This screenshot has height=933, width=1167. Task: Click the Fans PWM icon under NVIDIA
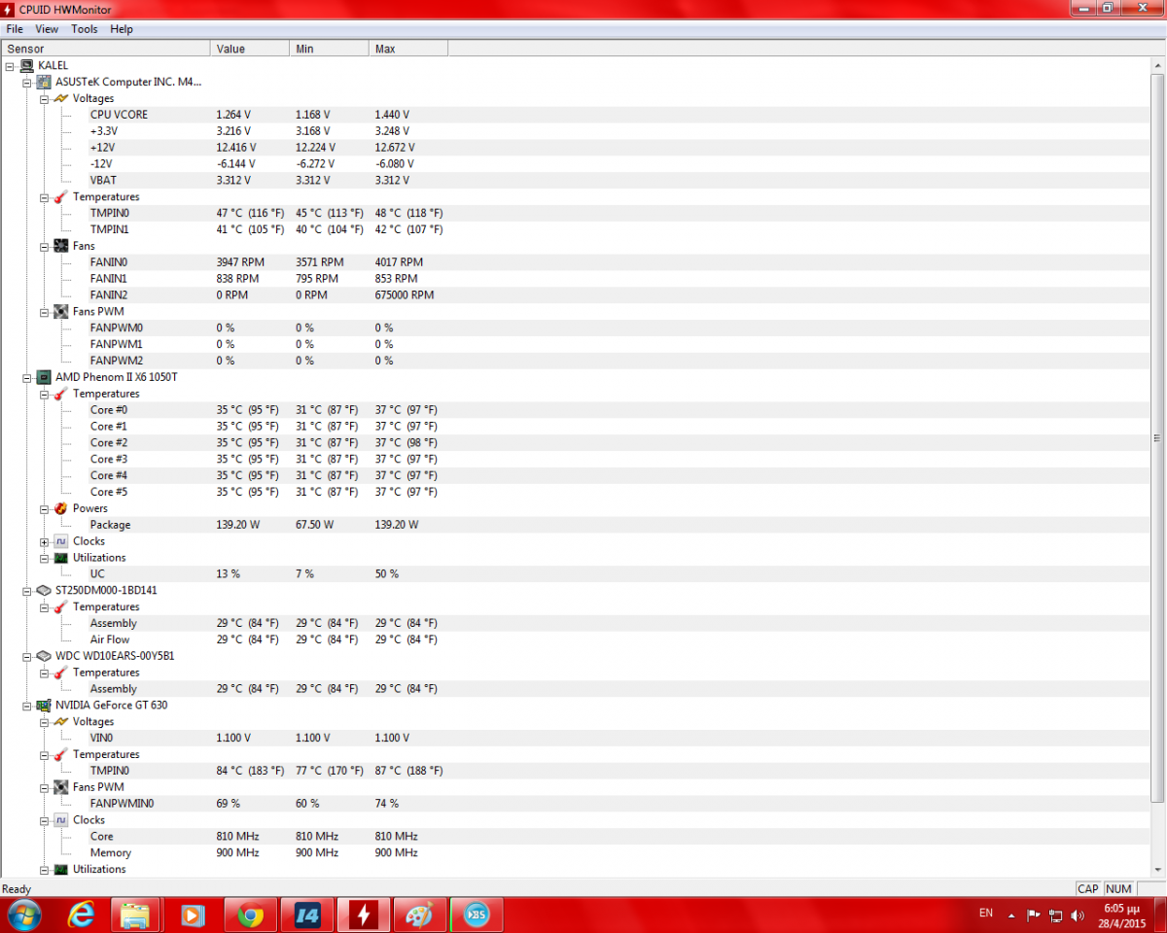61,787
